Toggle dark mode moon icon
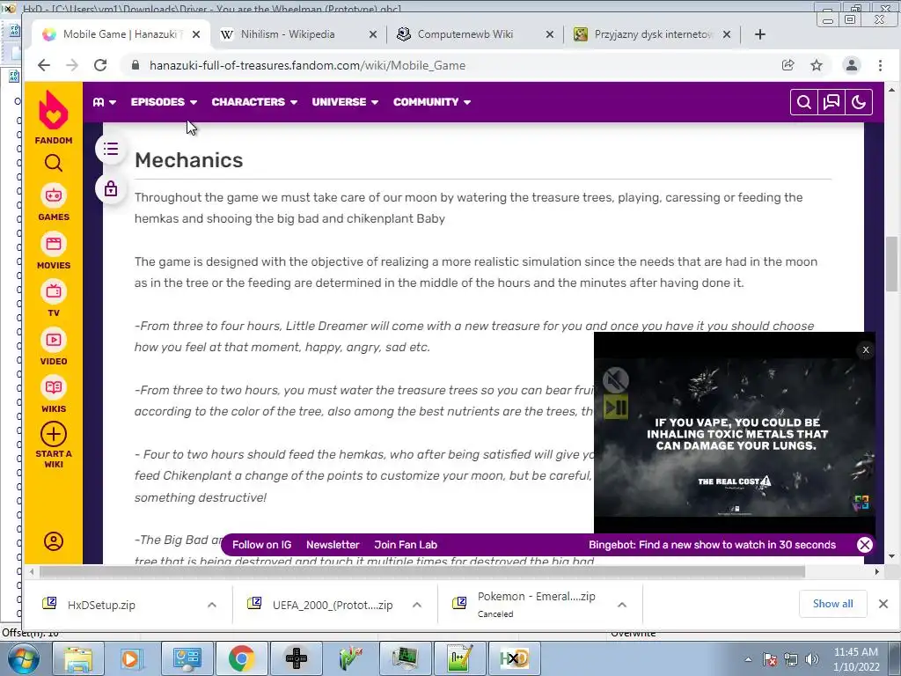Screen dimensions: 901x676 click(859, 102)
